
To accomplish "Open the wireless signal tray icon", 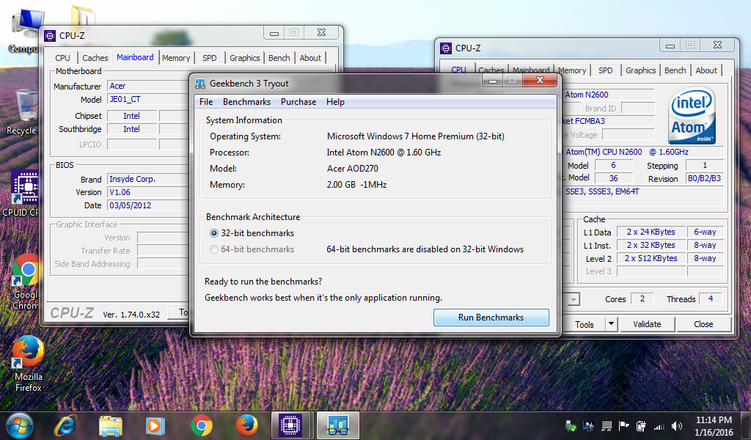I will (659, 425).
